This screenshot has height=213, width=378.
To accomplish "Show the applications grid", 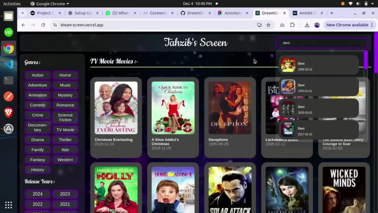I will (8, 205).
